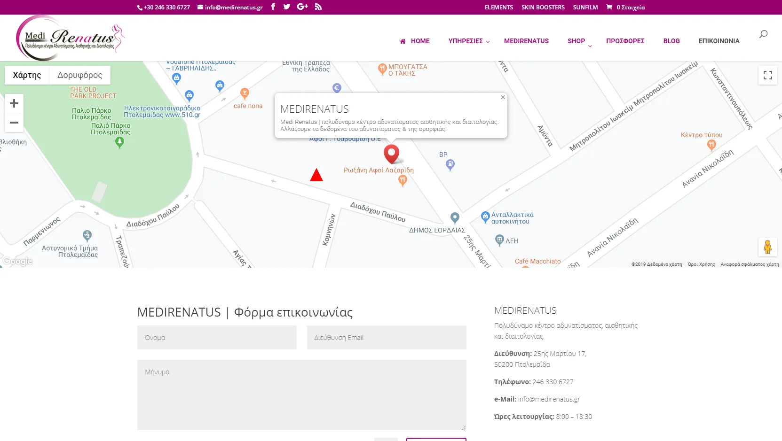782x441 pixels.
Task: Open the Facebook icon in top bar
Action: click(x=273, y=7)
